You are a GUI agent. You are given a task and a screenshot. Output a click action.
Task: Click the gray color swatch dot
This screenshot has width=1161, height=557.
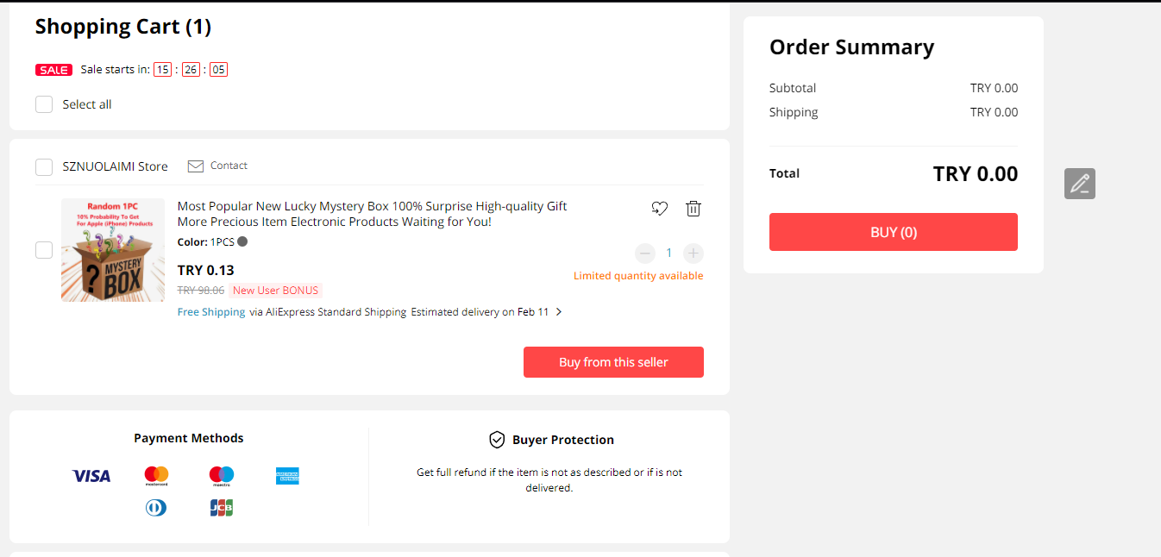click(x=242, y=242)
